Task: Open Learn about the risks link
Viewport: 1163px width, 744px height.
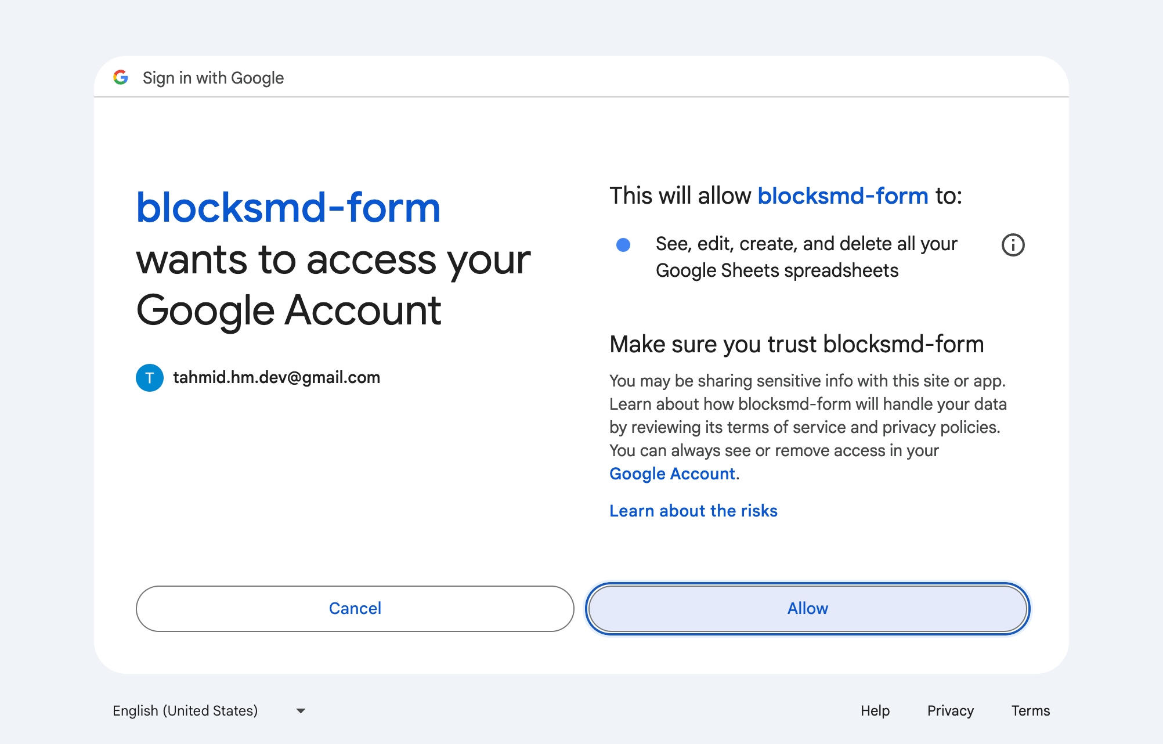Action: tap(693, 511)
